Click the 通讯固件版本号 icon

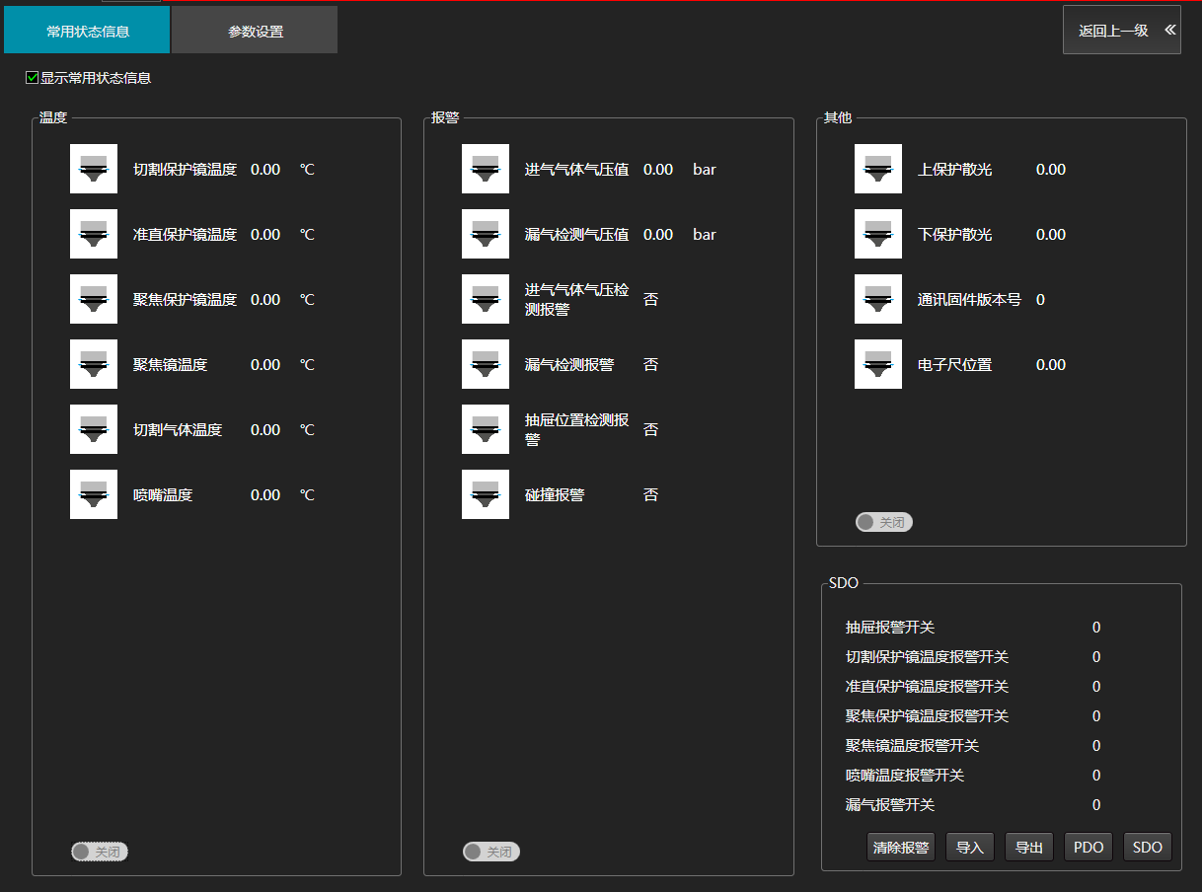[x=878, y=299]
